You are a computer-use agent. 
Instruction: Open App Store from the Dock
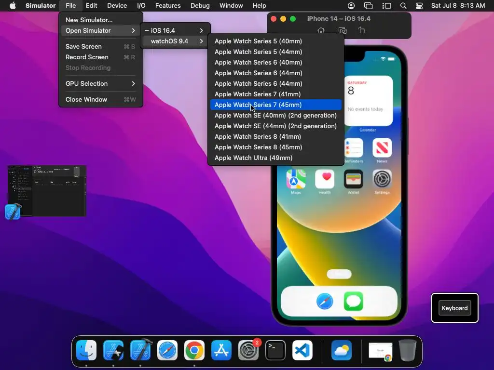coord(221,350)
